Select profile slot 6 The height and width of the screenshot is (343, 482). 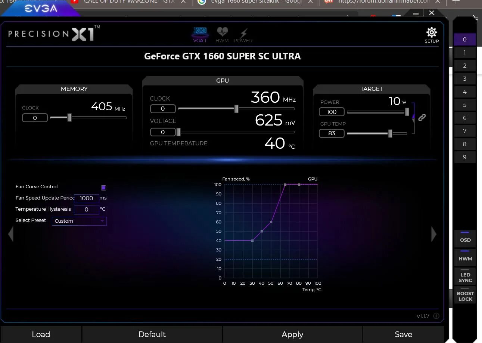coord(465,118)
